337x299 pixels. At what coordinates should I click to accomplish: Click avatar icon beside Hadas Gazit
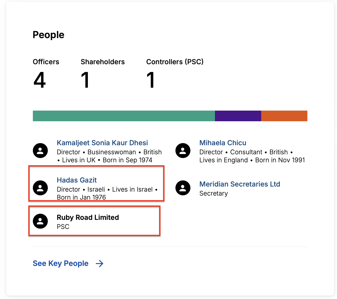coord(40,188)
